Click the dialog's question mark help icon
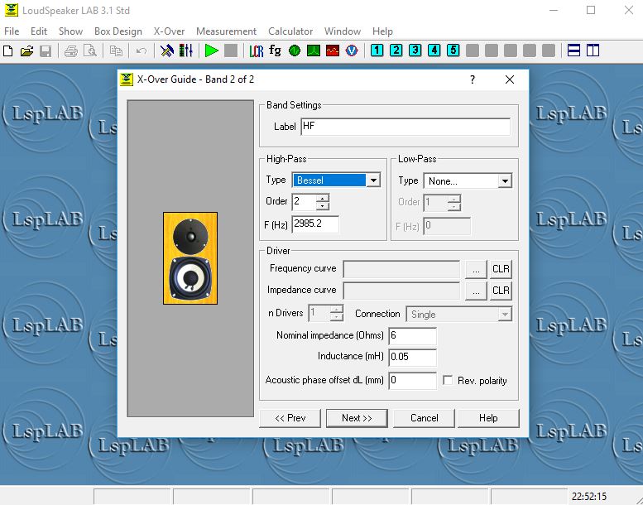The height and width of the screenshot is (505, 643). tap(473, 79)
